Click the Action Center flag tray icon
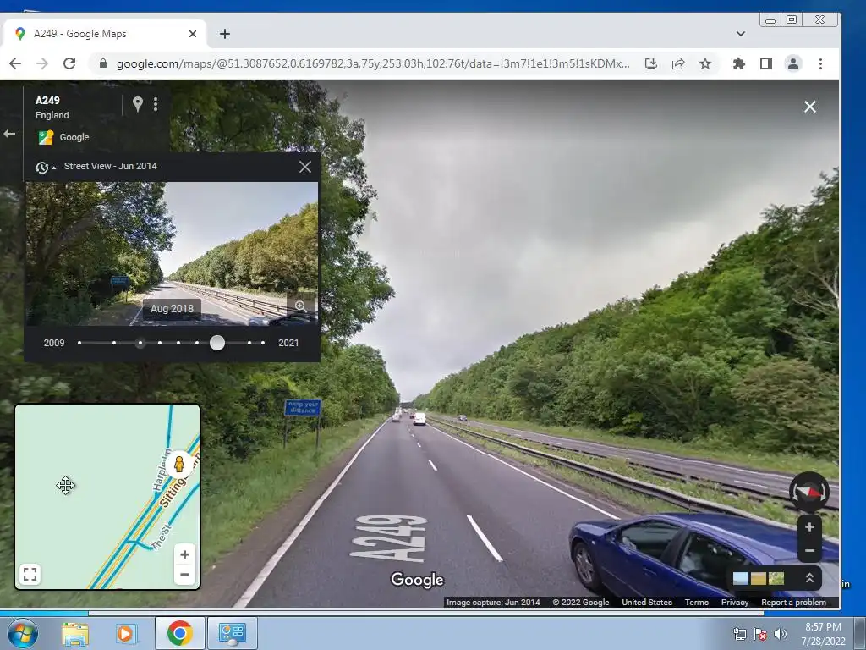The width and height of the screenshot is (866, 650). (x=760, y=634)
